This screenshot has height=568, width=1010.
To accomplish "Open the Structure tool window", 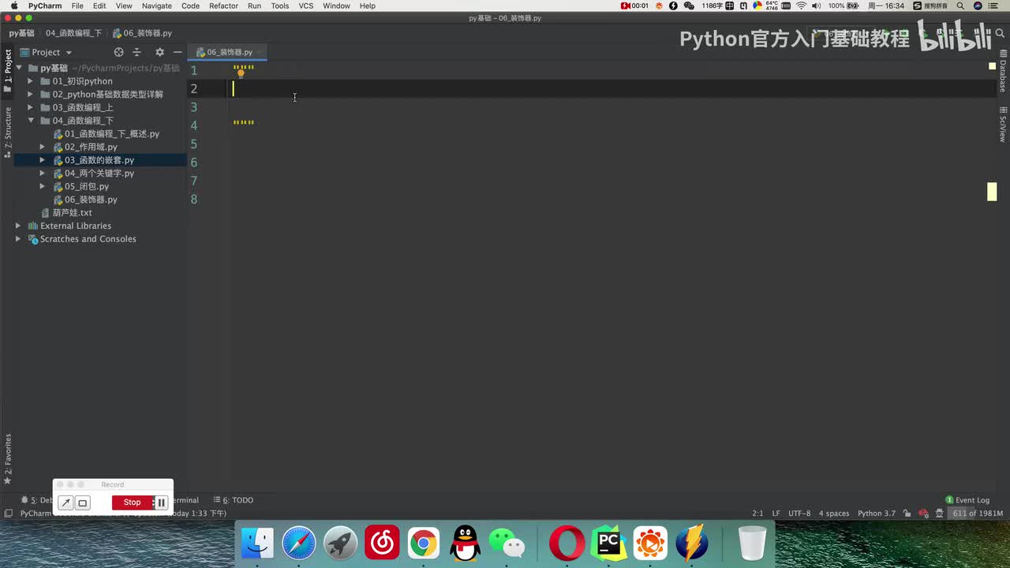I will [8, 133].
